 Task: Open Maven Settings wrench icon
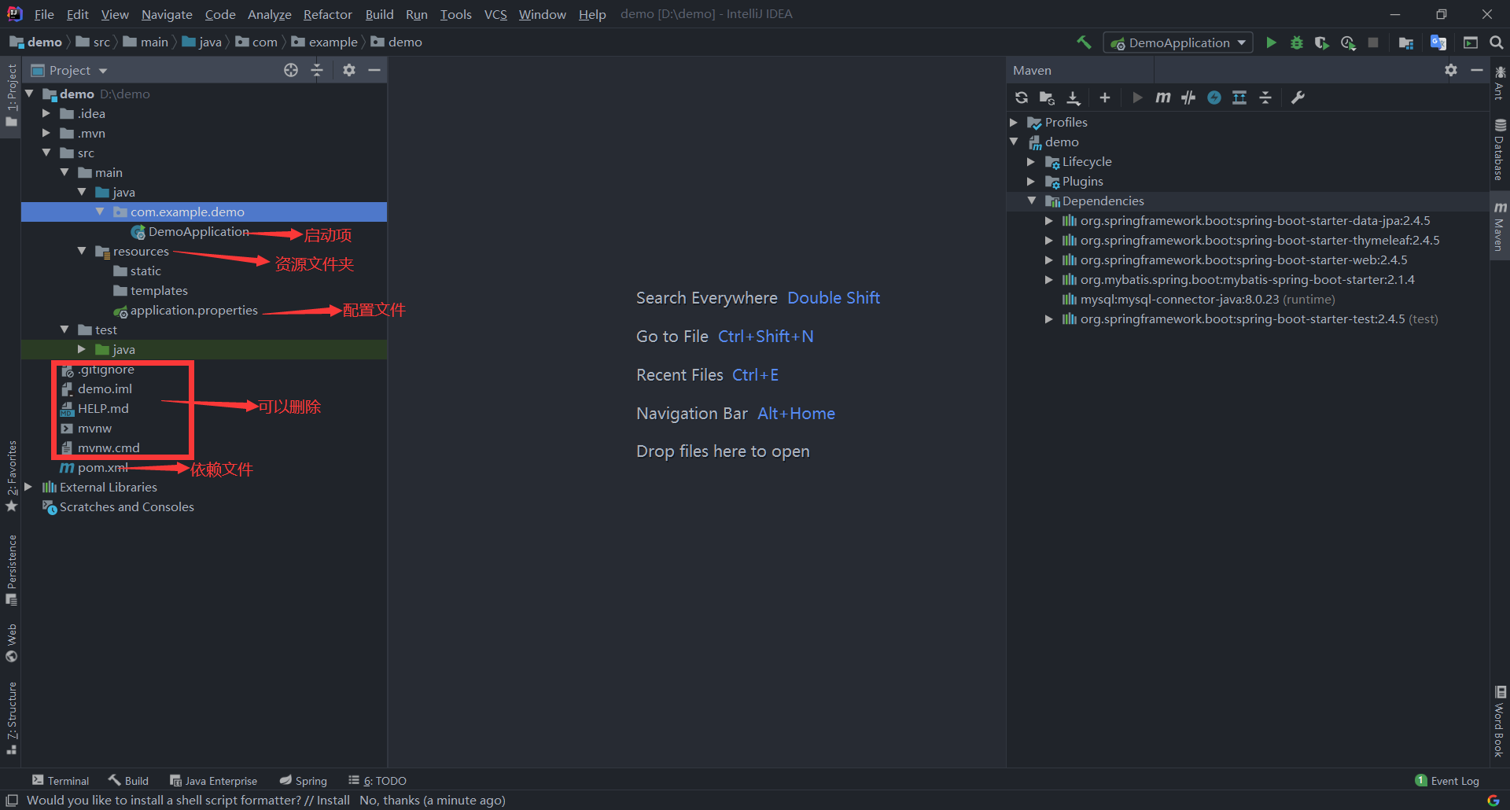[x=1298, y=98]
